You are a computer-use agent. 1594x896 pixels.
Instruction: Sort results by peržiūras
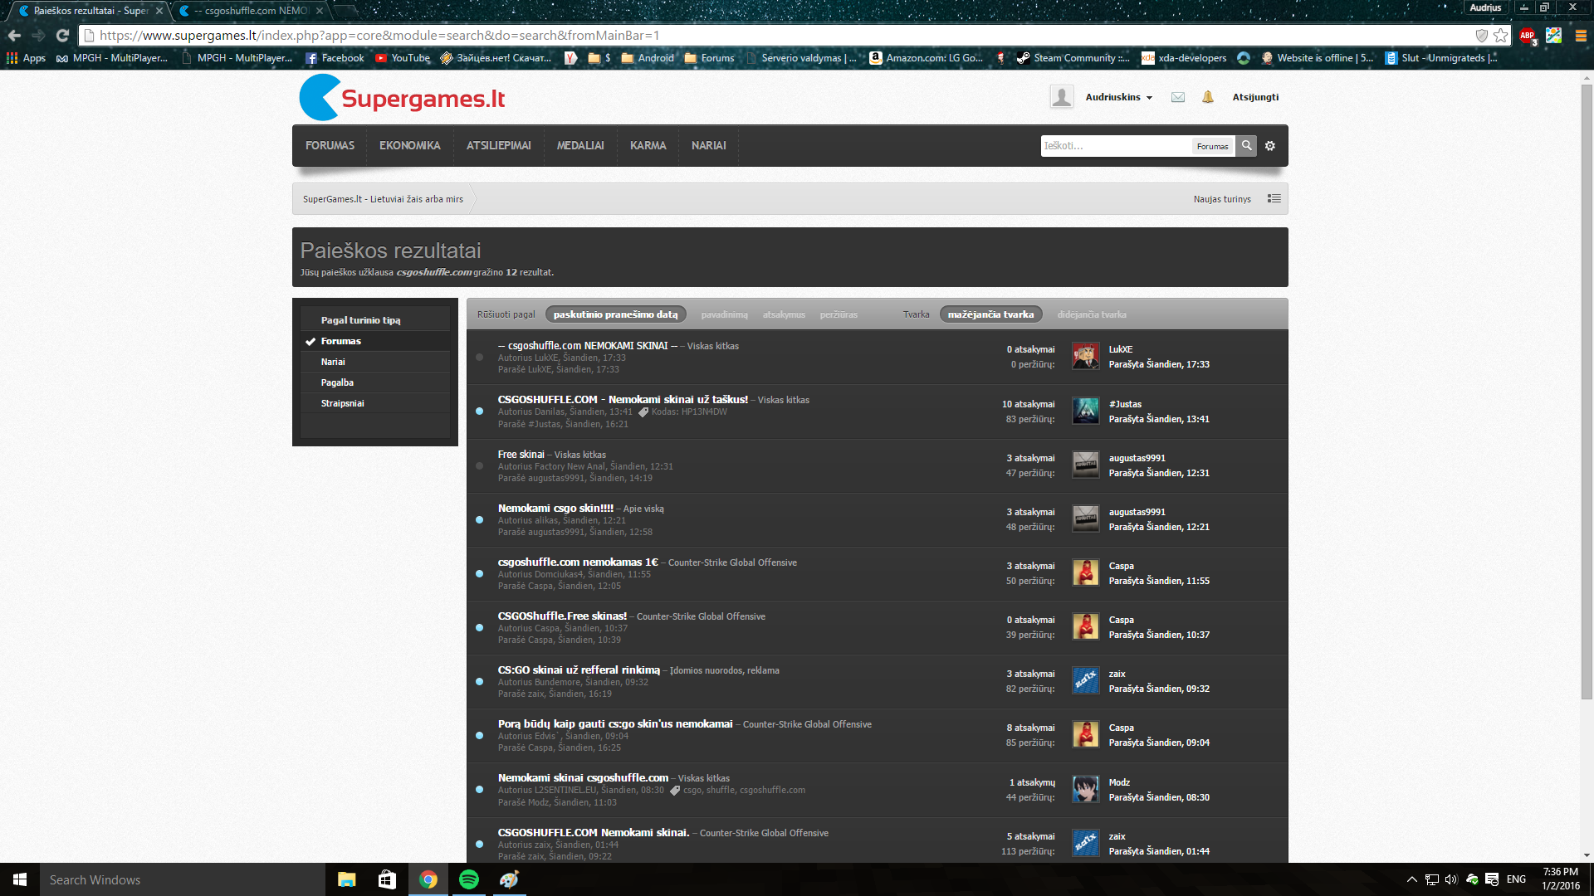(x=839, y=314)
